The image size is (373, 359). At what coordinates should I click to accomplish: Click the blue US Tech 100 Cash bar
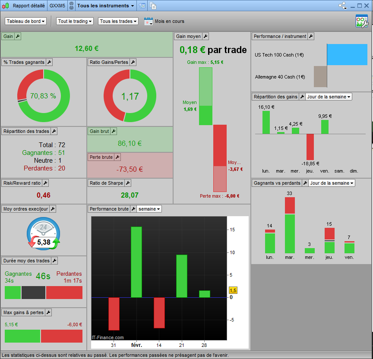(347, 54)
